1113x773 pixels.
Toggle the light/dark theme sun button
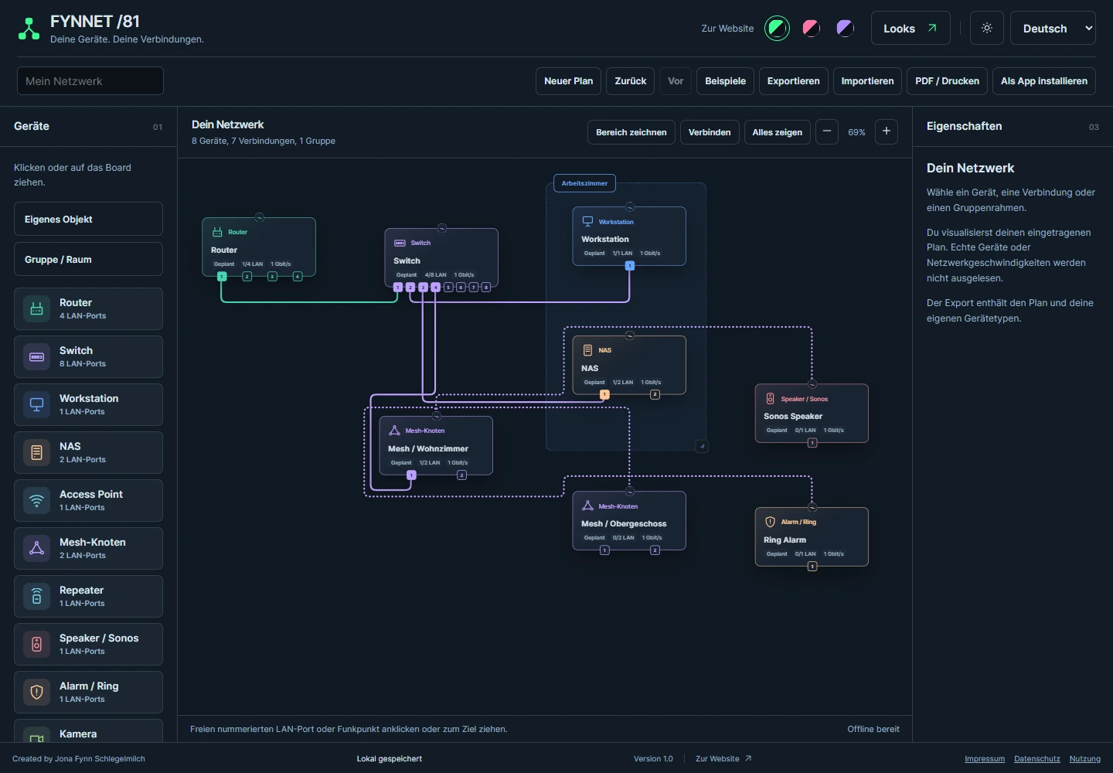pos(987,29)
